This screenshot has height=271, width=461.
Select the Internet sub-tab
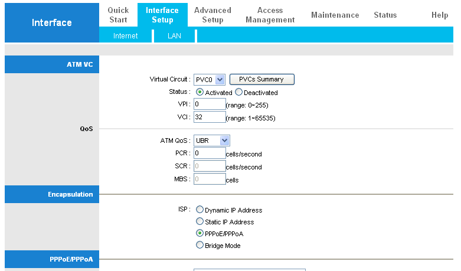[x=125, y=36]
